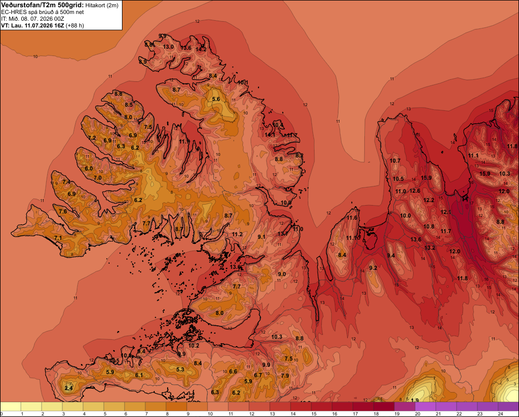Click the 2.4 temperature value on the map
The image size is (519, 417).
pos(69,388)
